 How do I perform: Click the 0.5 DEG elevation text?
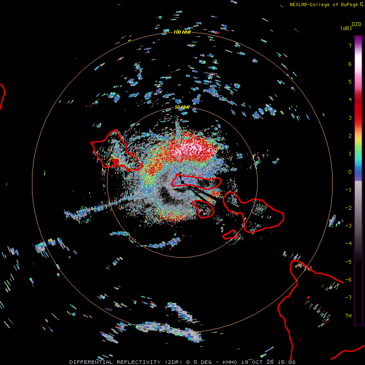200,362
